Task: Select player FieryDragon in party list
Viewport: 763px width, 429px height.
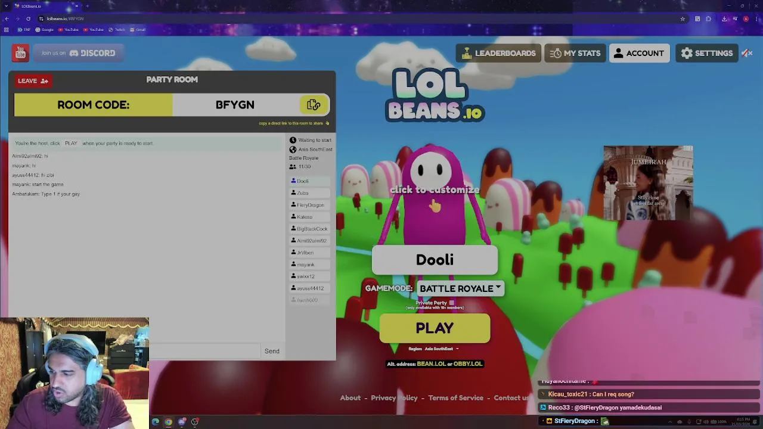Action: point(309,205)
